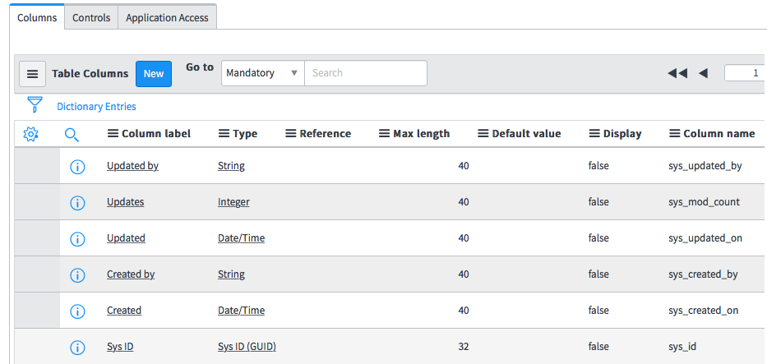Open Date/Time type link in Updated row
Viewport: 767px width, 364px height.
click(x=241, y=238)
